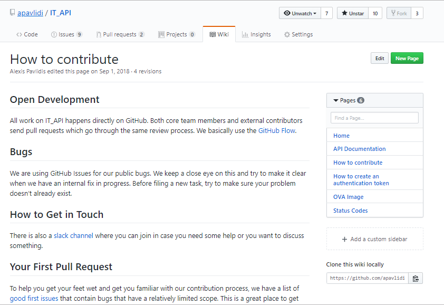Open the Issues tab
444x305 pixels.
tap(66, 35)
